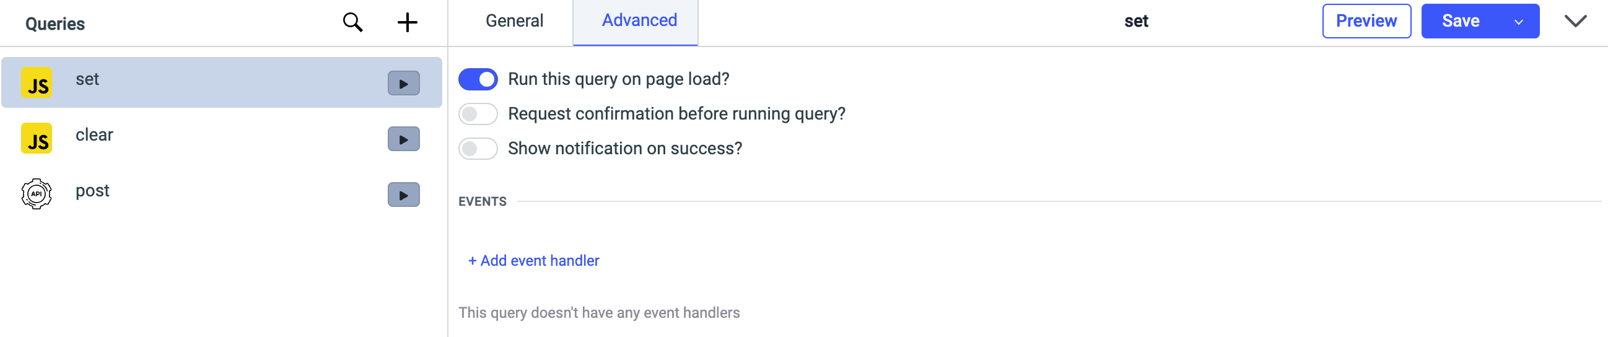Image resolution: width=1608 pixels, height=337 pixels.
Task: Toggle show notification on success
Action: tap(478, 149)
